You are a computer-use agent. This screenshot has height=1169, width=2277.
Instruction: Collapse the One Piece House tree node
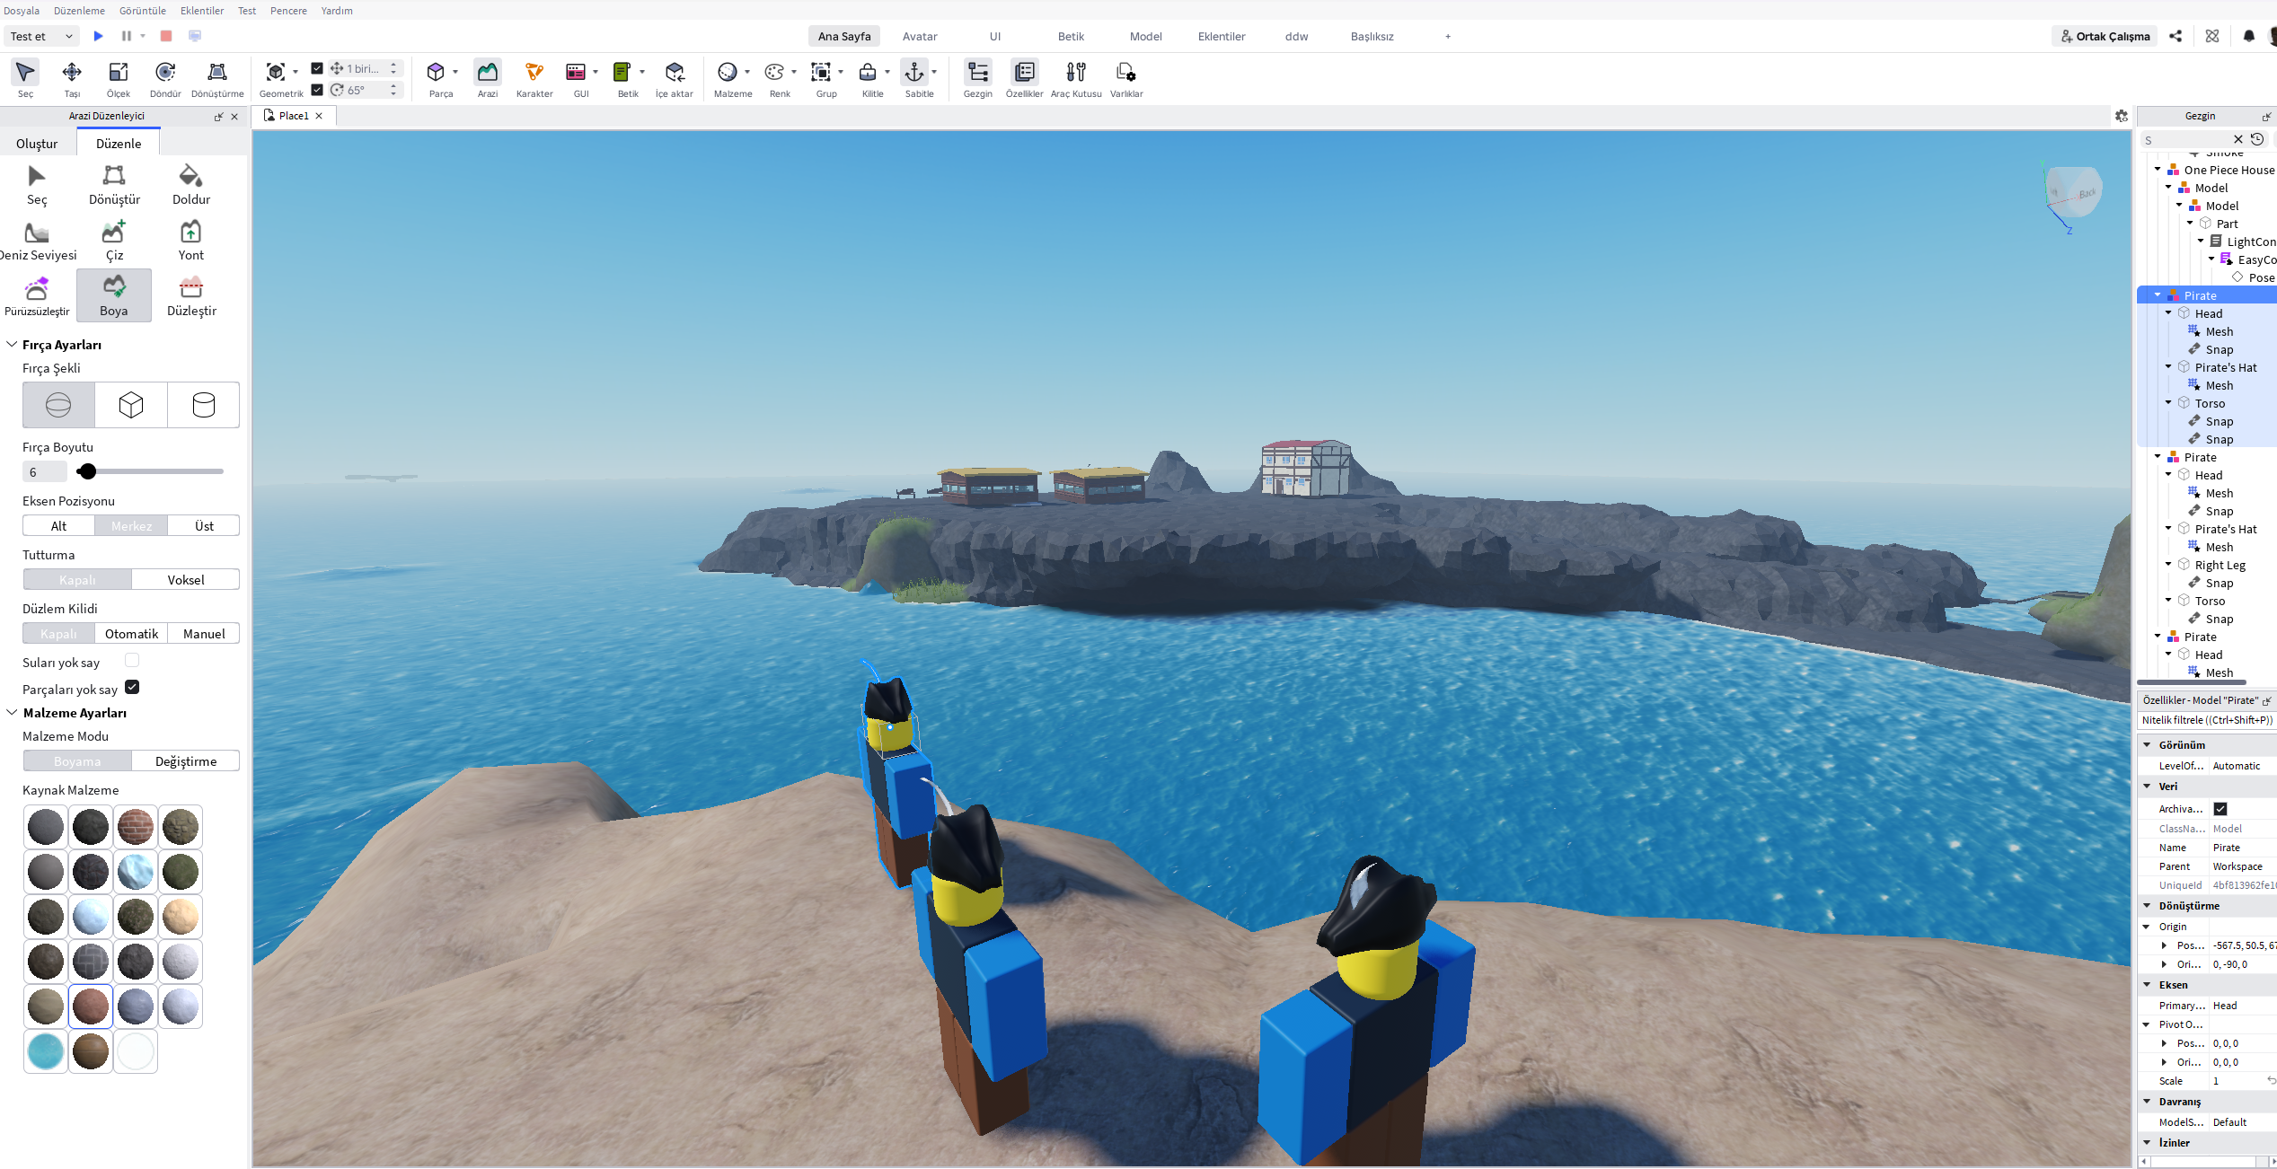pyautogui.click(x=2158, y=170)
